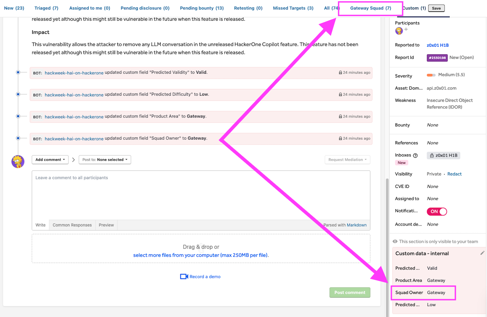Click the Impact heading
The image size is (487, 317).
[x=41, y=32]
